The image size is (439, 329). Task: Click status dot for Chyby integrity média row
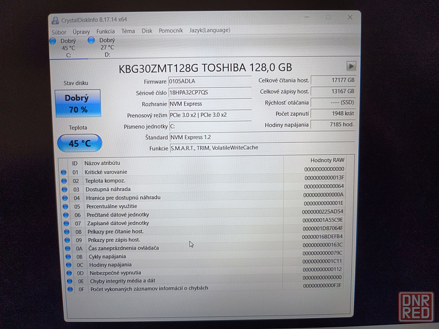pyautogui.click(x=69, y=281)
